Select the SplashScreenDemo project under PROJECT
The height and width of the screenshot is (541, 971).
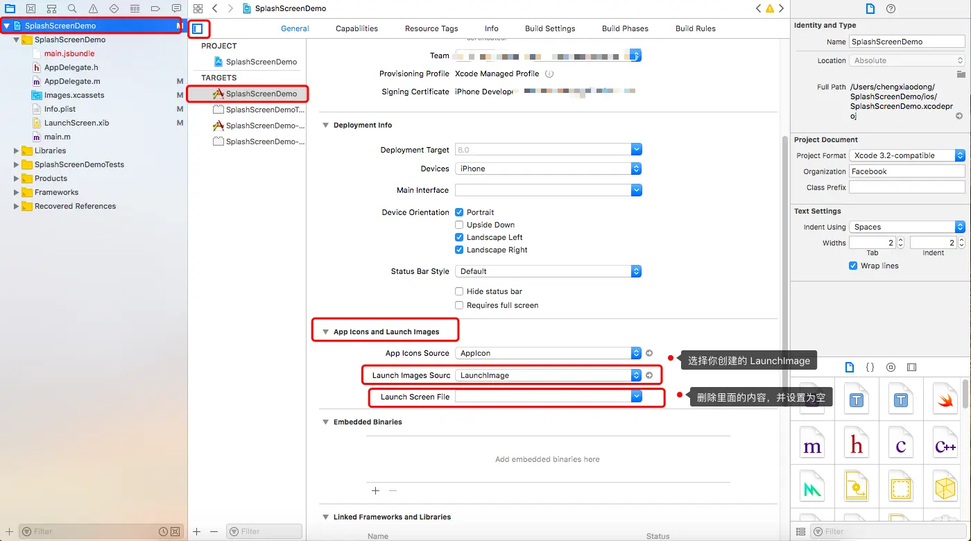click(x=255, y=62)
